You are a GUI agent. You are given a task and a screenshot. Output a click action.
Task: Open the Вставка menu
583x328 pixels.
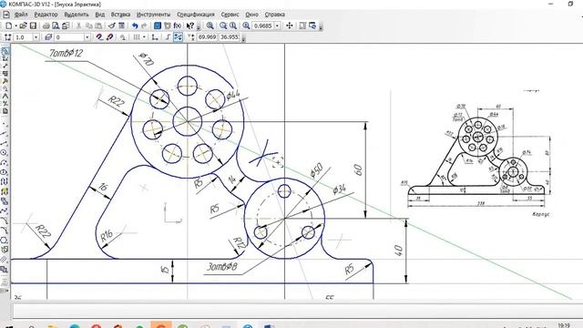point(120,15)
